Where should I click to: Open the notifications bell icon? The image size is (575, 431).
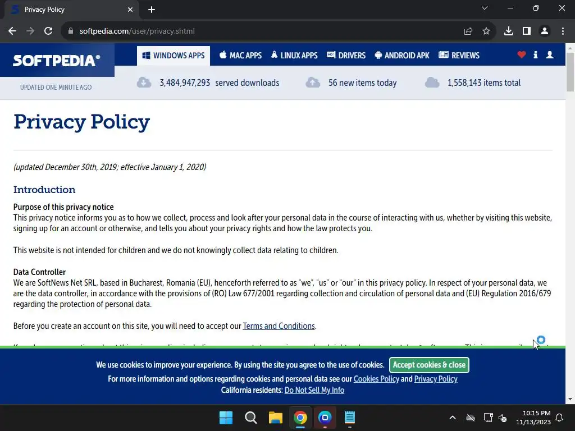(x=560, y=418)
